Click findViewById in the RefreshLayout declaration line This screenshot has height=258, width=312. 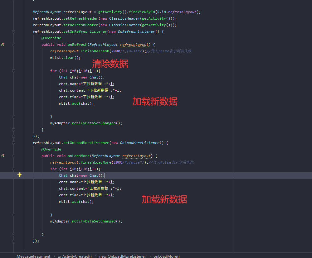pos(142,12)
